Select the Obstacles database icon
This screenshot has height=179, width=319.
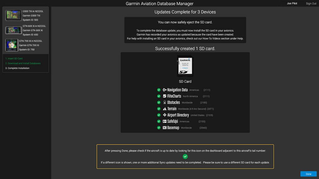[164, 102]
